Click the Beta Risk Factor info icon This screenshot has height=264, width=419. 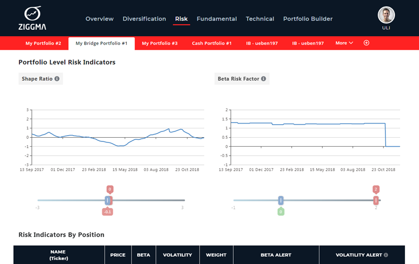click(263, 79)
